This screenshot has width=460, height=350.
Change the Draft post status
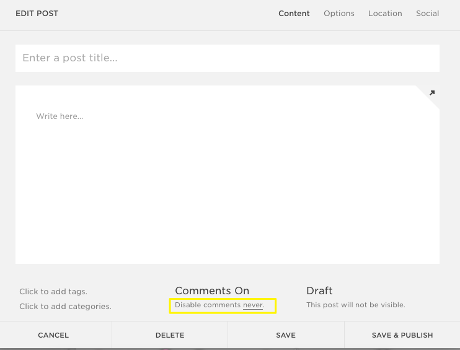click(x=319, y=291)
